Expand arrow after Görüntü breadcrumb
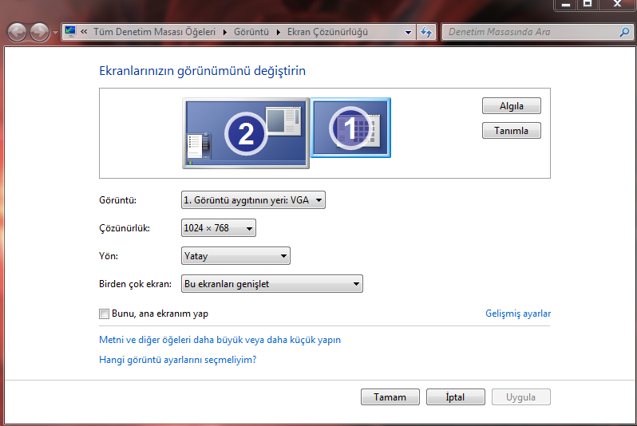 pos(279,32)
